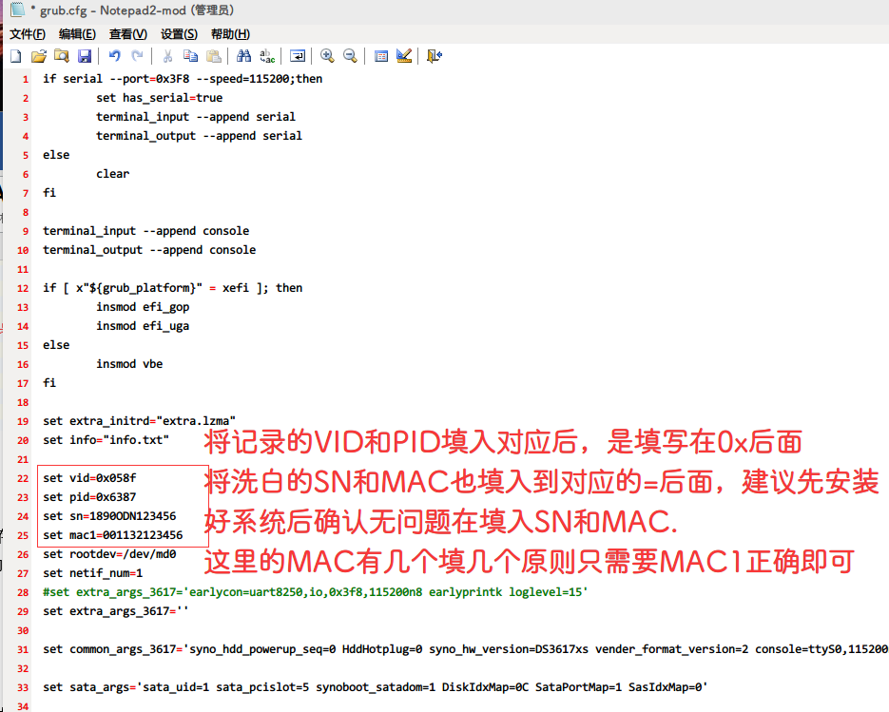Screen dimensions: 889x712
Task: Click the Exit door icon
Action: (x=435, y=56)
